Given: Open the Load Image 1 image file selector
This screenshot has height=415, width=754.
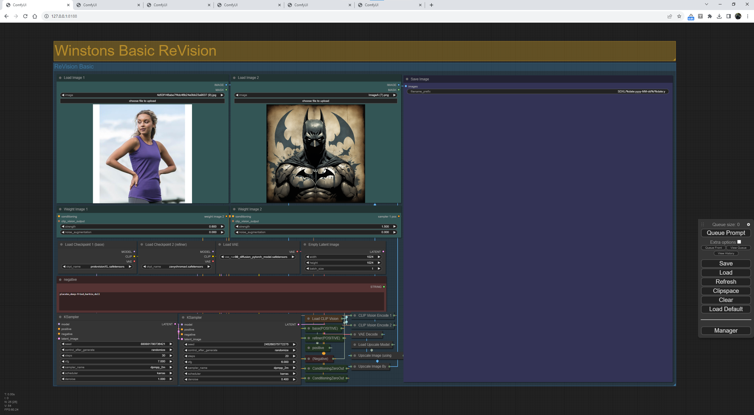Looking at the screenshot, I should (142, 95).
